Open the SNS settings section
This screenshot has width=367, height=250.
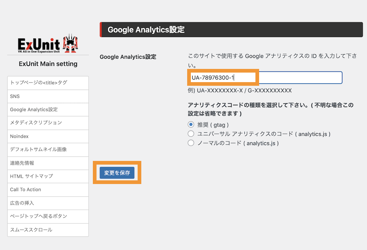(48, 96)
